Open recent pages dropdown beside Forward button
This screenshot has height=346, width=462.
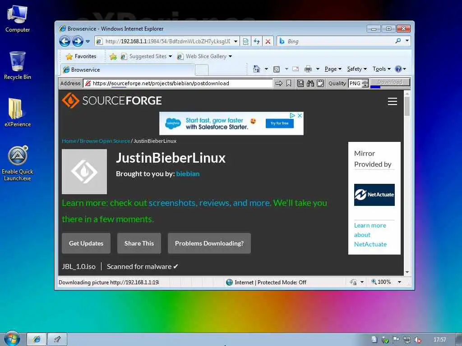click(x=88, y=41)
